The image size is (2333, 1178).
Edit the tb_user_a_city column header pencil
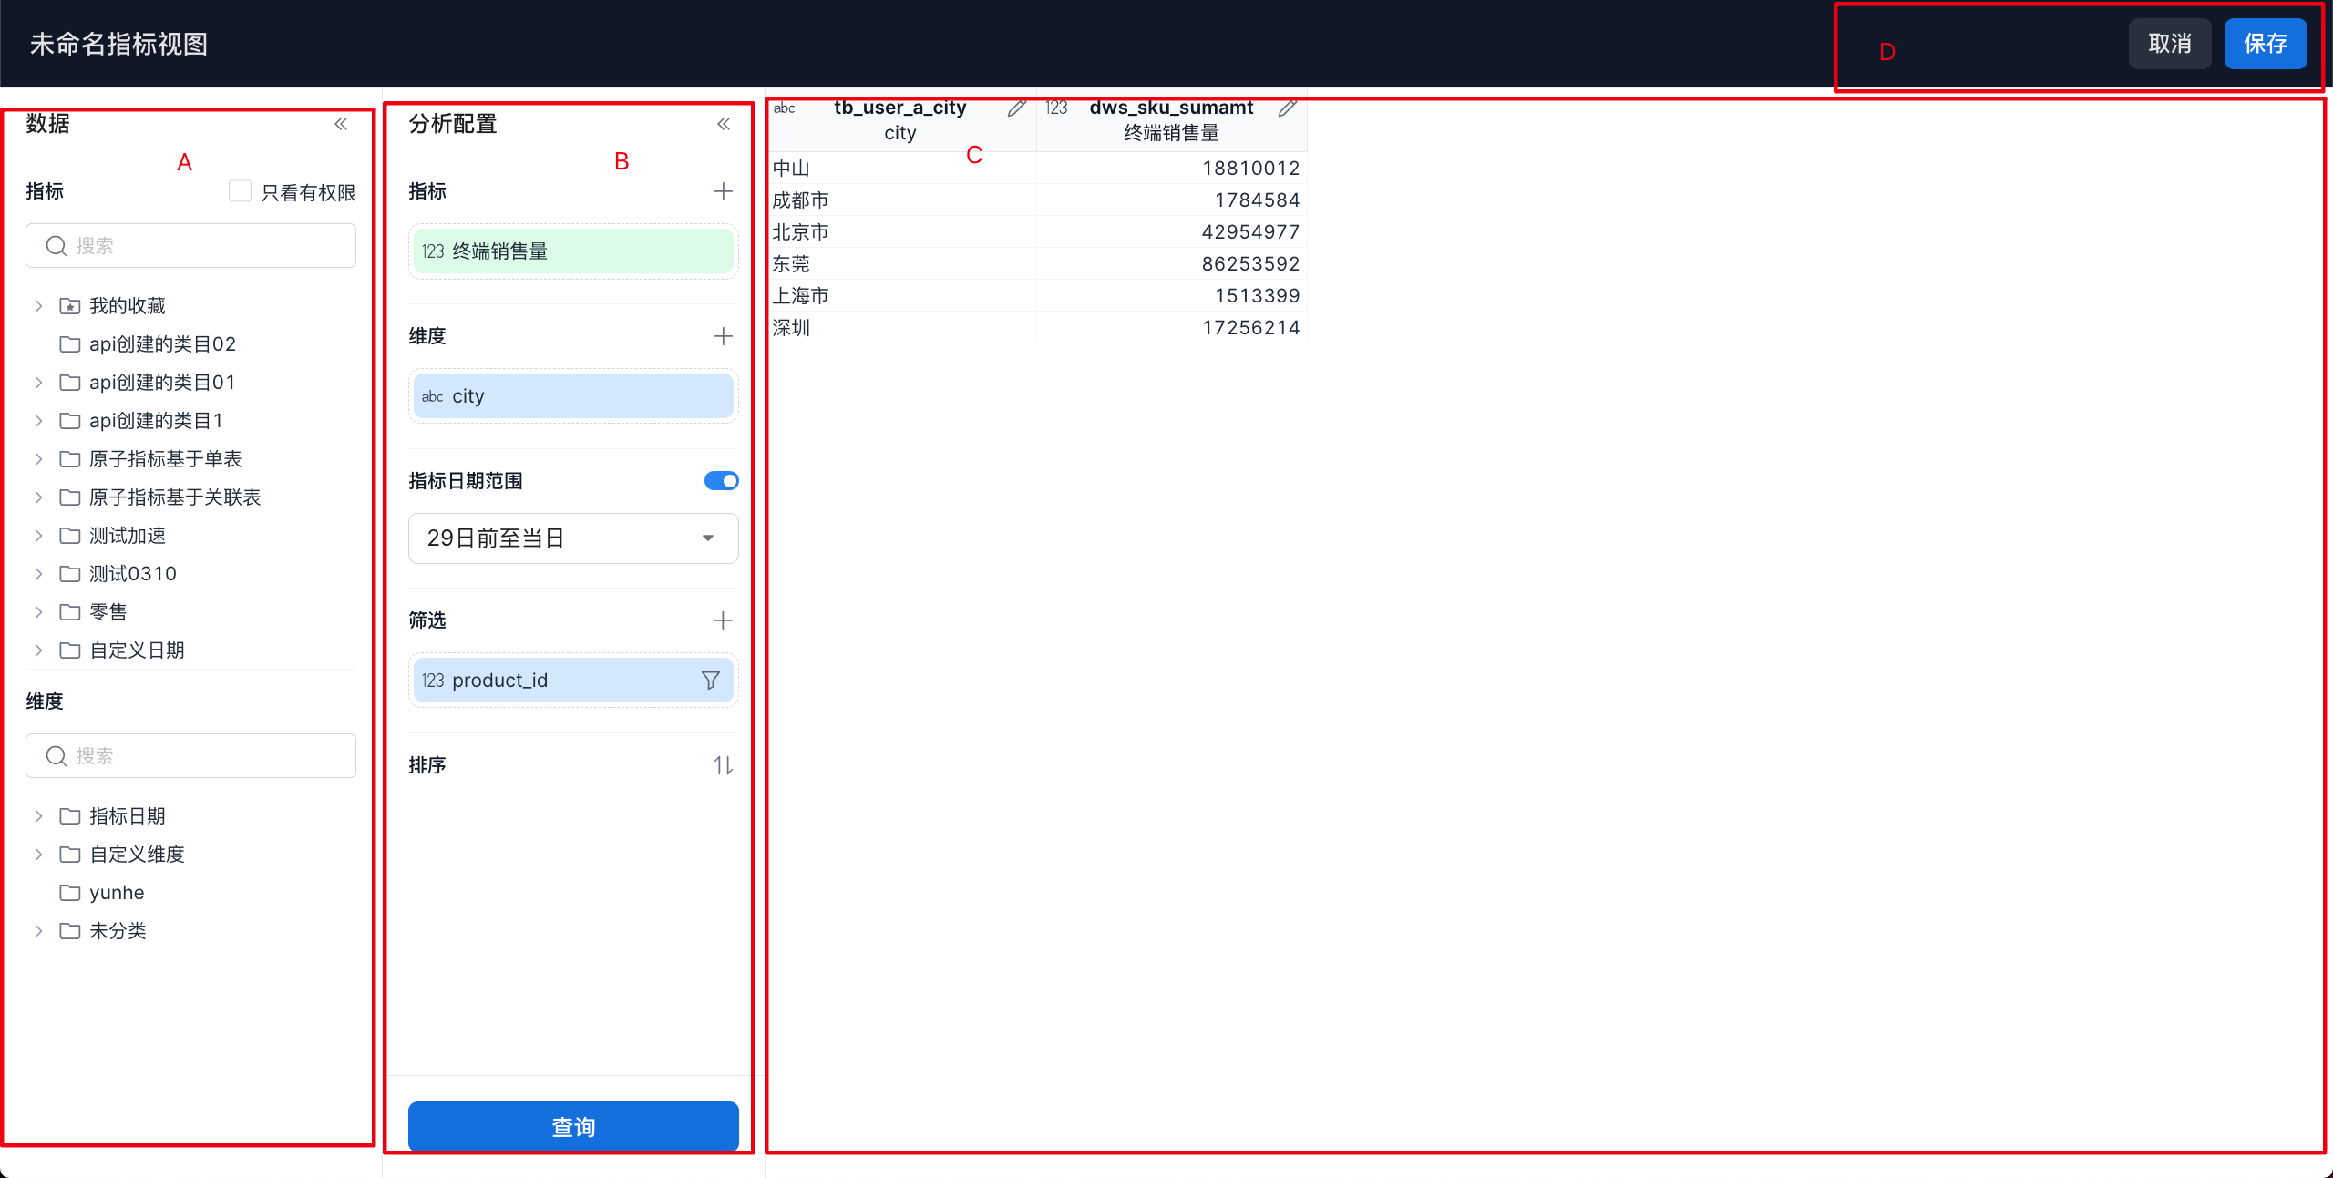(1016, 108)
